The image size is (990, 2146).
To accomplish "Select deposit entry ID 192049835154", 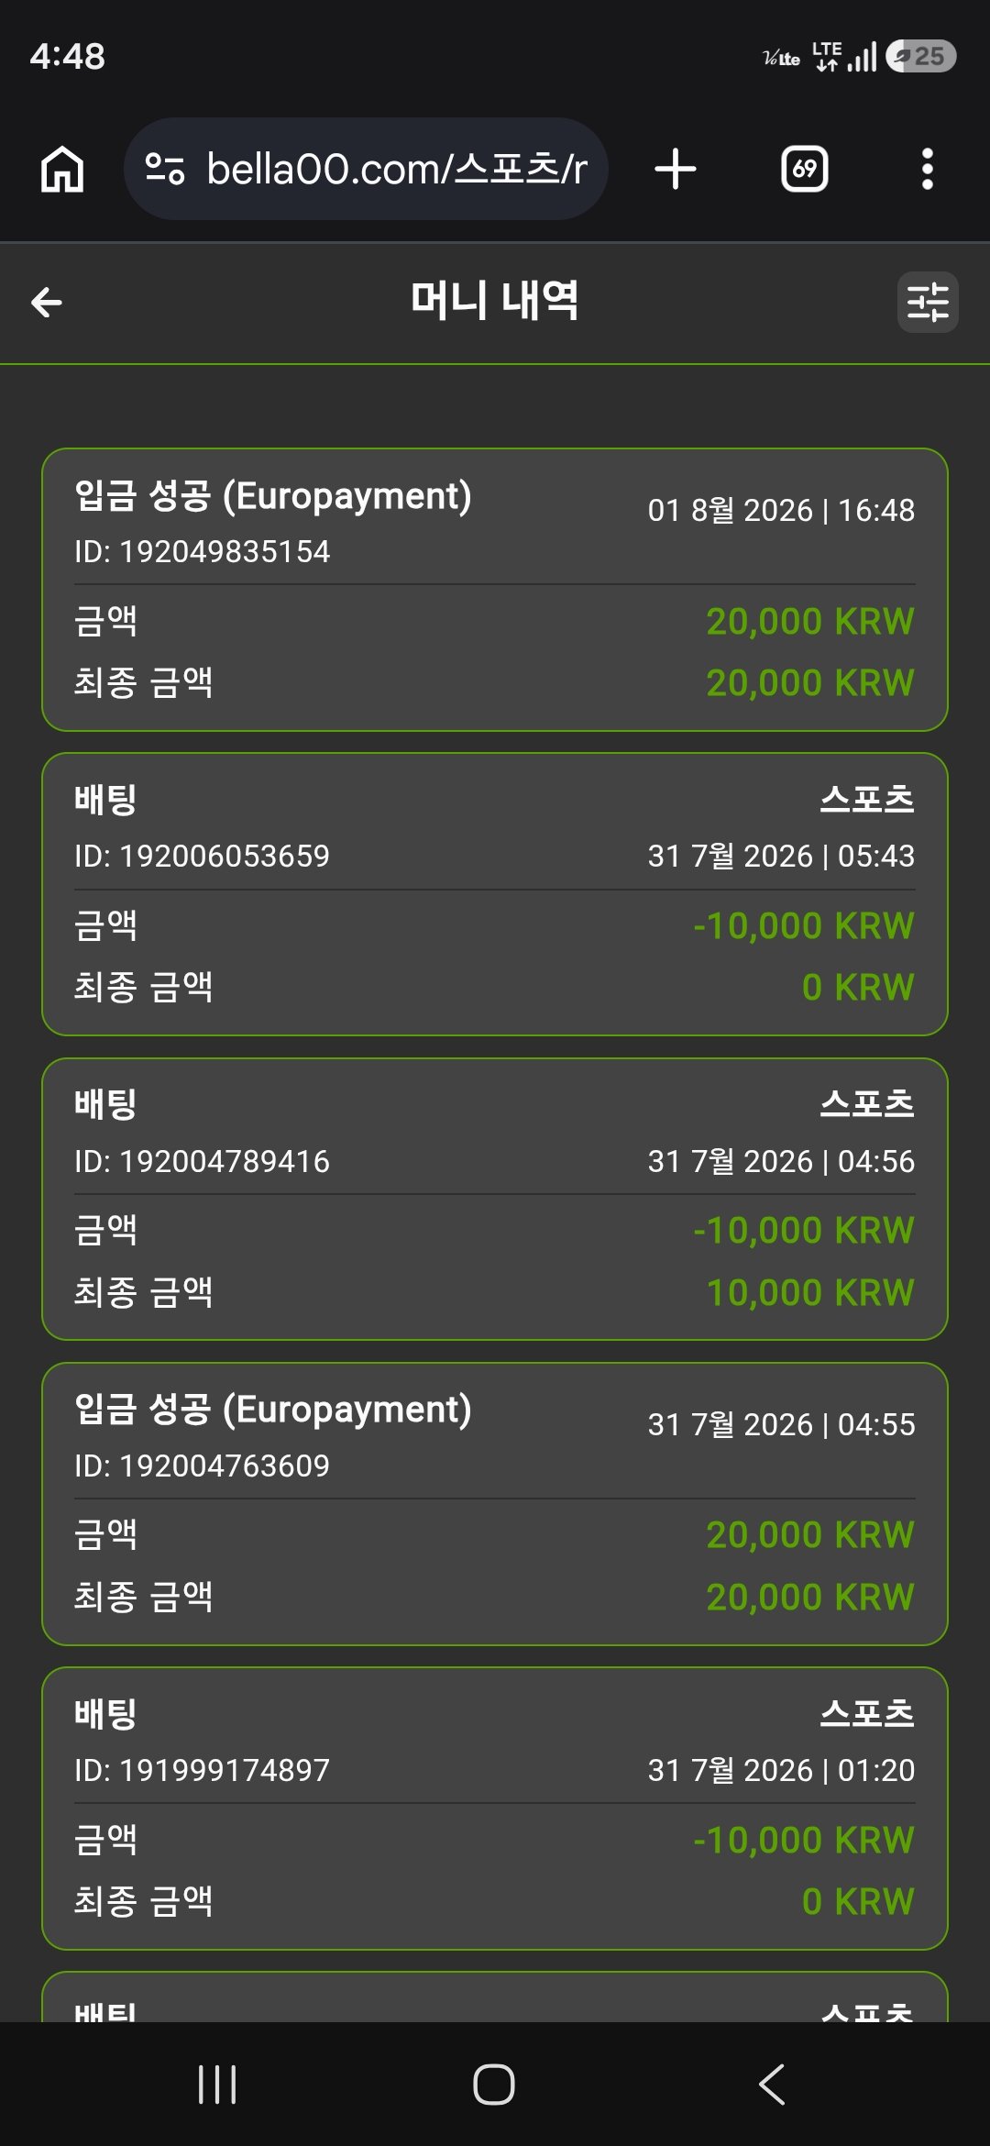I will pyautogui.click(x=495, y=590).
